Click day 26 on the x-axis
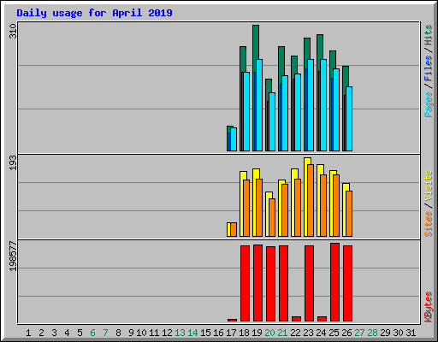Screen dimensions: 438x342 [346, 333]
